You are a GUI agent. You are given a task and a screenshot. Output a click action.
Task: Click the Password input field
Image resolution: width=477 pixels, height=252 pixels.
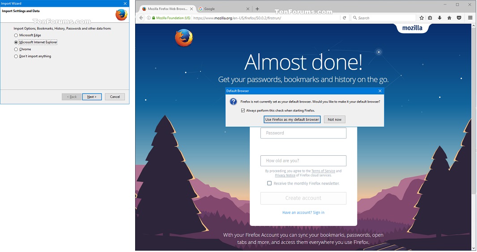point(303,133)
